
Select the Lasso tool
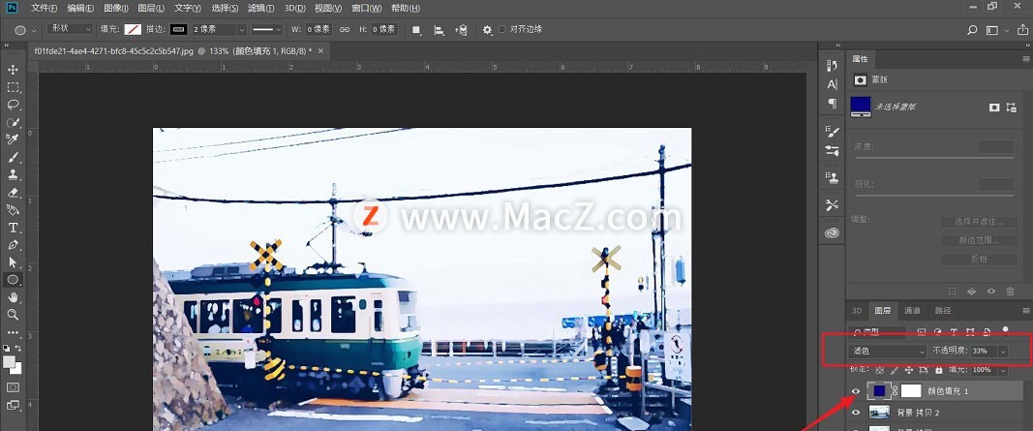(13, 105)
